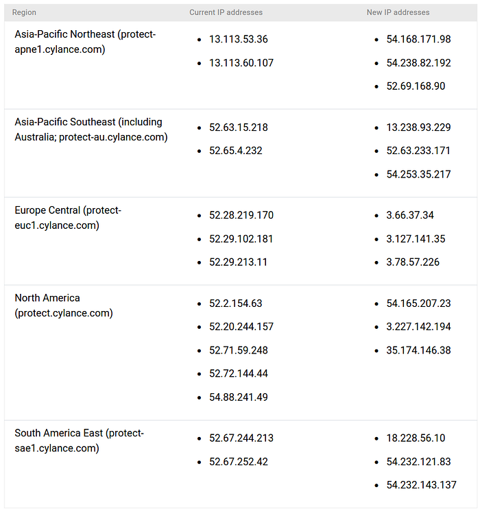The height and width of the screenshot is (509, 480).
Task: Select the Asia-Pacific Northeast region cell
Action: (85, 42)
